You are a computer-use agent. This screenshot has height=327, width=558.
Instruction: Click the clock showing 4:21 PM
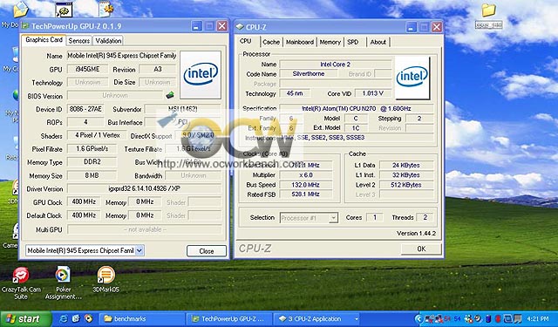(x=538, y=319)
